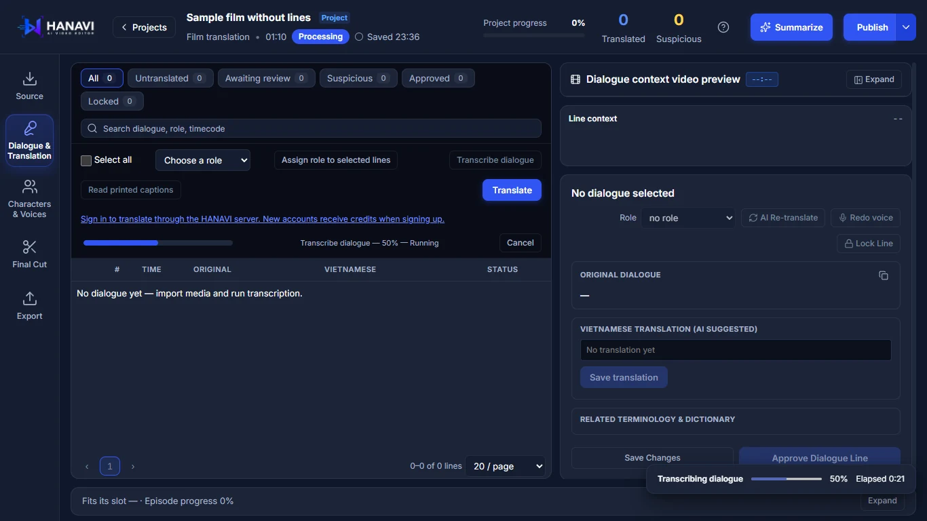Screen dimensions: 927x521
Task: Click the HANAVI logo
Action: [x=56, y=27]
